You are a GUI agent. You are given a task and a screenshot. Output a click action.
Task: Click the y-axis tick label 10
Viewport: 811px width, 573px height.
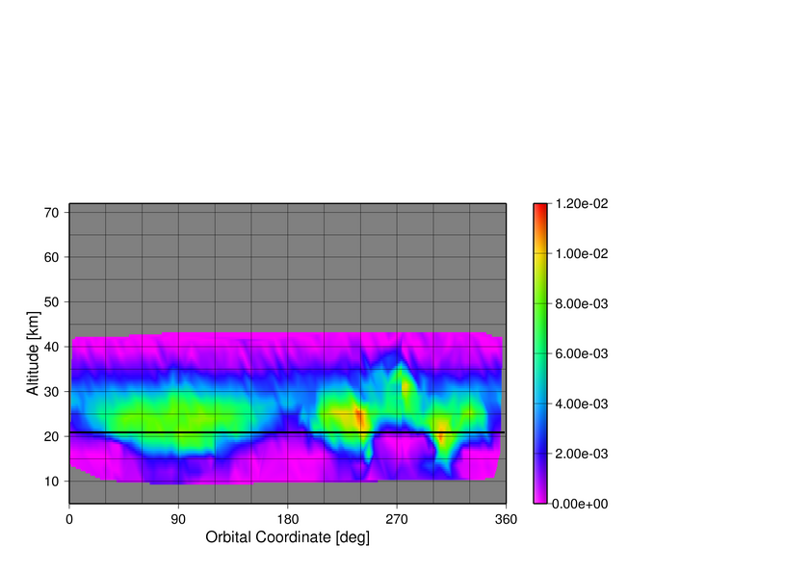tap(52, 481)
